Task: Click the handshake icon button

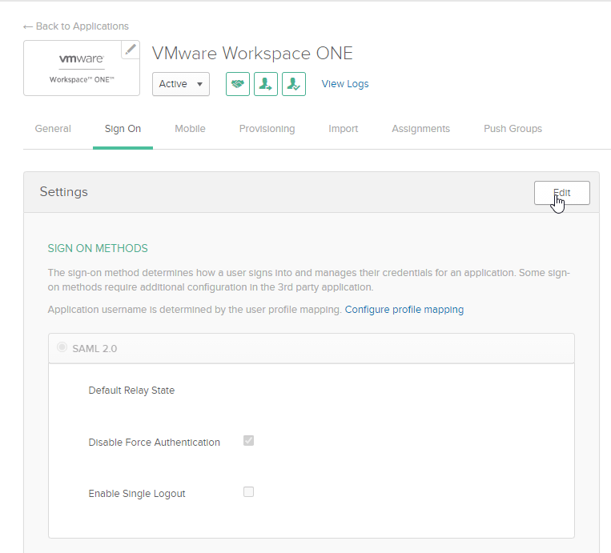Action: 238,84
